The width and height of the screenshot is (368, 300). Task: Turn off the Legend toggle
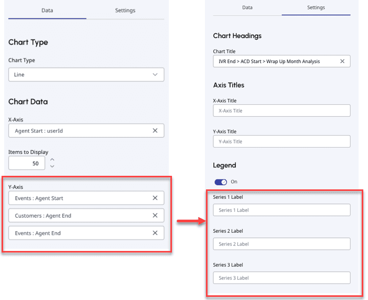point(221,182)
